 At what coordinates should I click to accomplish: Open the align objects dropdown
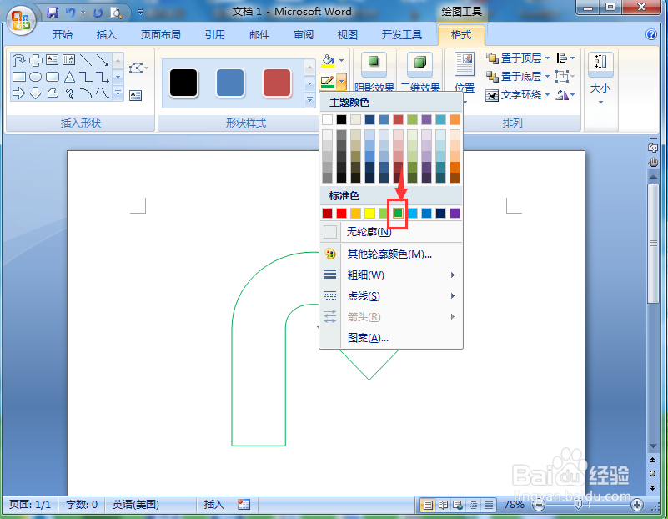point(565,58)
